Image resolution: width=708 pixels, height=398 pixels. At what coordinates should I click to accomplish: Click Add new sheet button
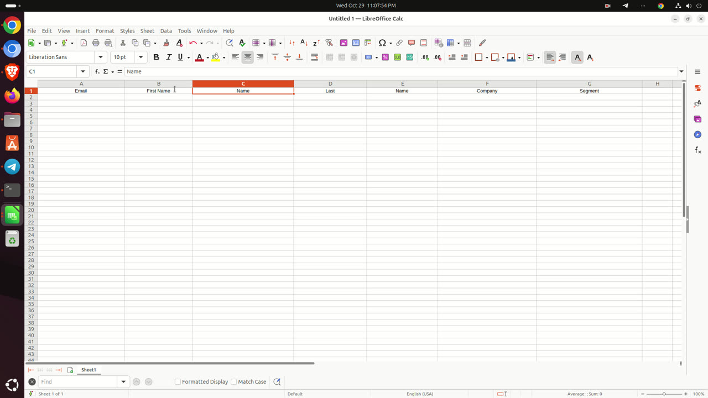pos(70,370)
